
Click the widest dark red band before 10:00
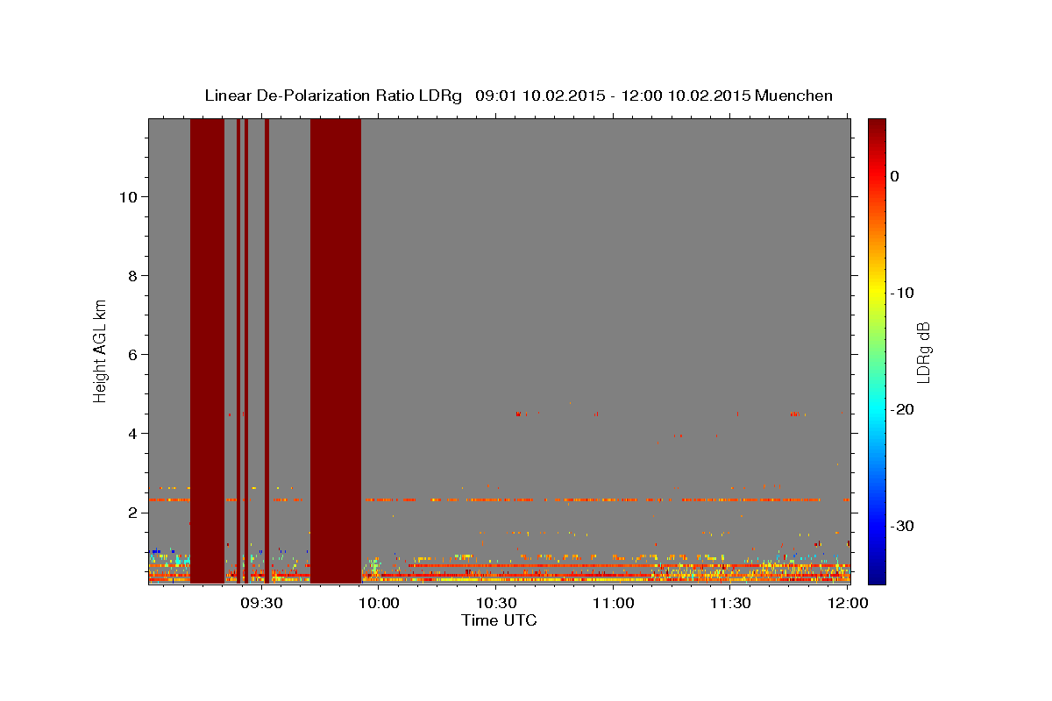(336, 350)
